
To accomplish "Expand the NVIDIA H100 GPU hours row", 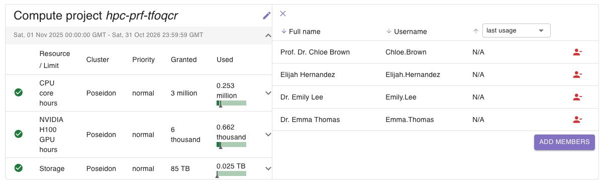I will pyautogui.click(x=268, y=134).
